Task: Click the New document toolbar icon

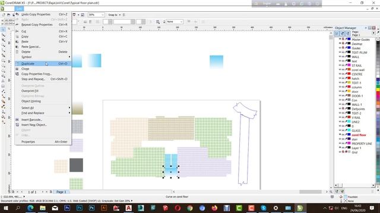Action: coord(4,15)
